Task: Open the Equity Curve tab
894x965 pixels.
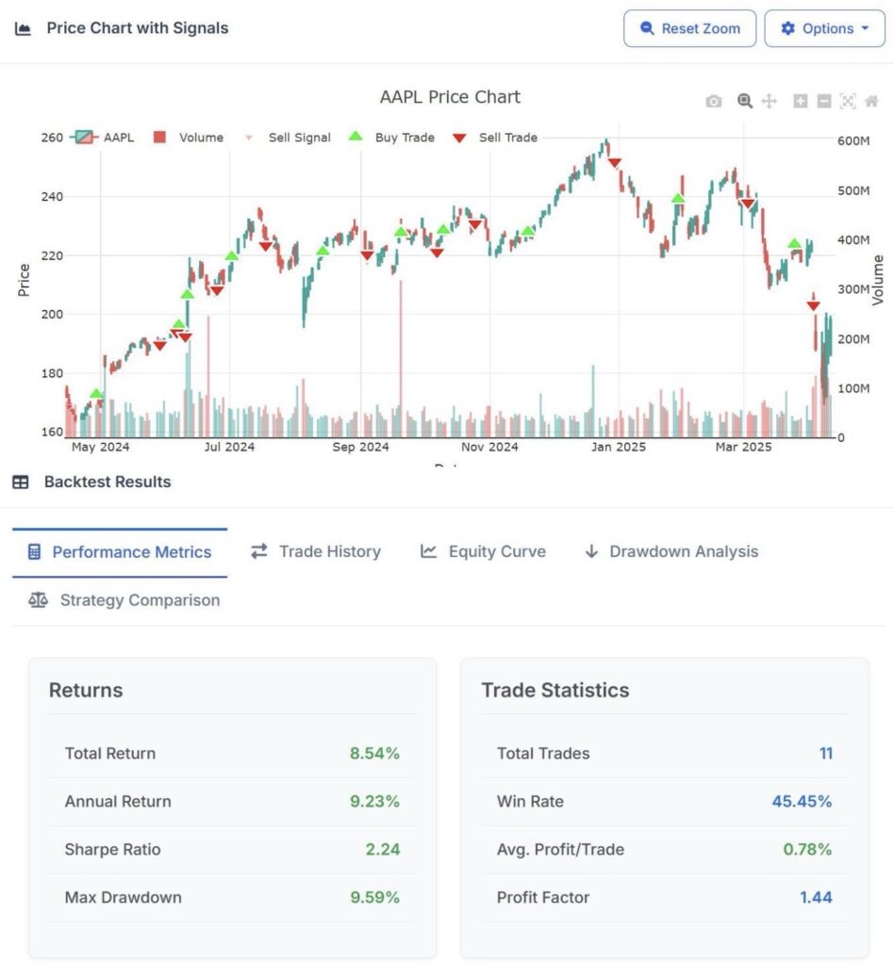Action: click(484, 551)
